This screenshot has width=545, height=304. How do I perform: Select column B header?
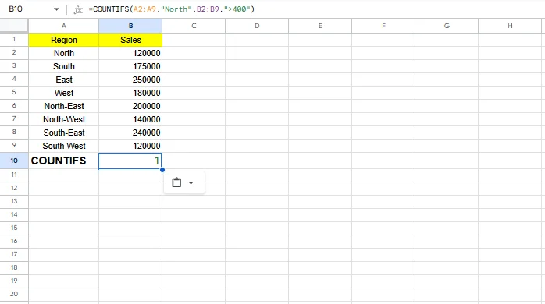click(130, 26)
